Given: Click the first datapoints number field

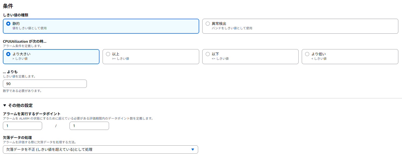Looking at the screenshot, I should 22,126.
